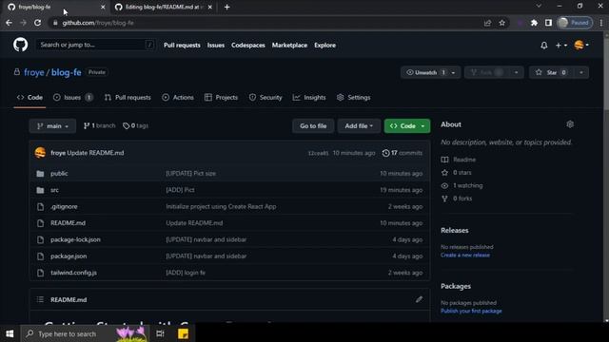
Task: Switch to Editing blog-fe/README.md browser tab
Action: (x=164, y=7)
